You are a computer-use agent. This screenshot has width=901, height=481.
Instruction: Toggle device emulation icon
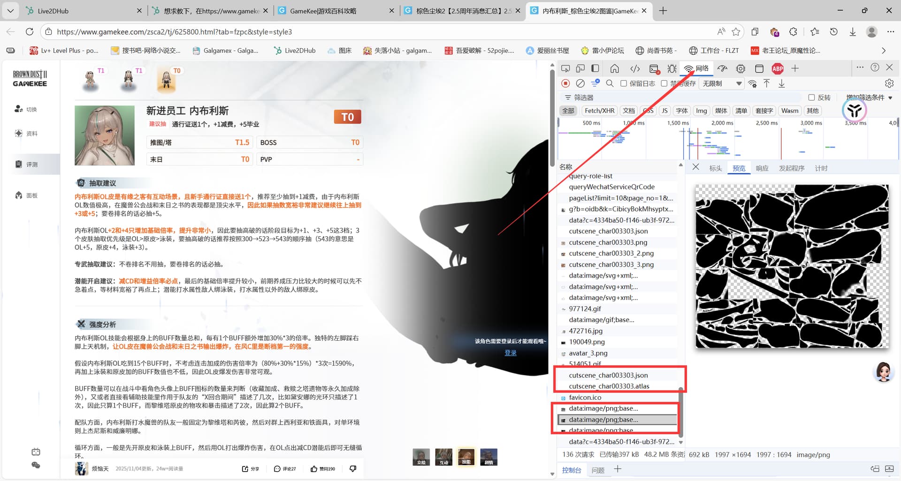coord(580,69)
